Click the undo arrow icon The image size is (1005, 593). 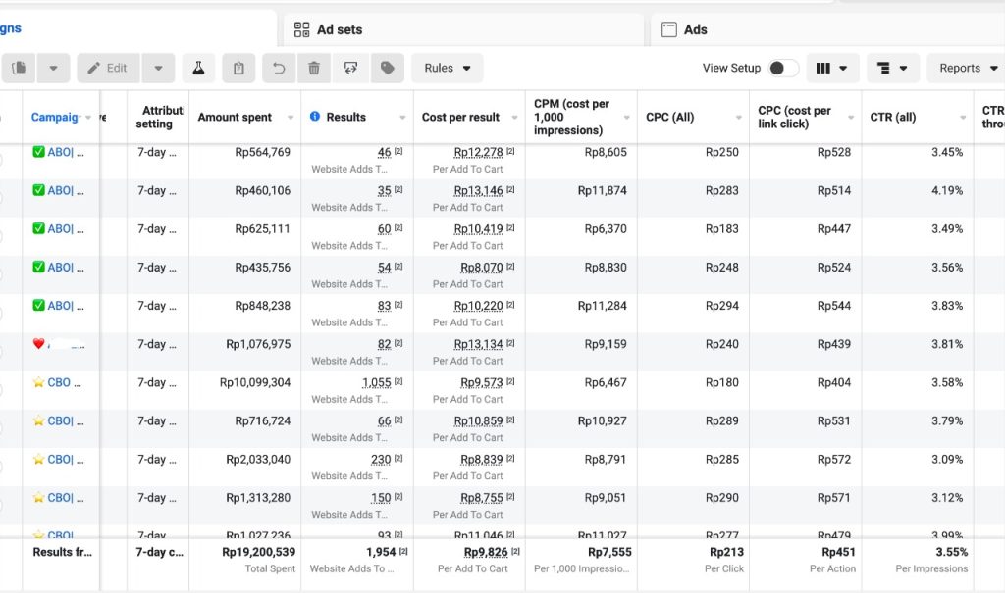[279, 68]
